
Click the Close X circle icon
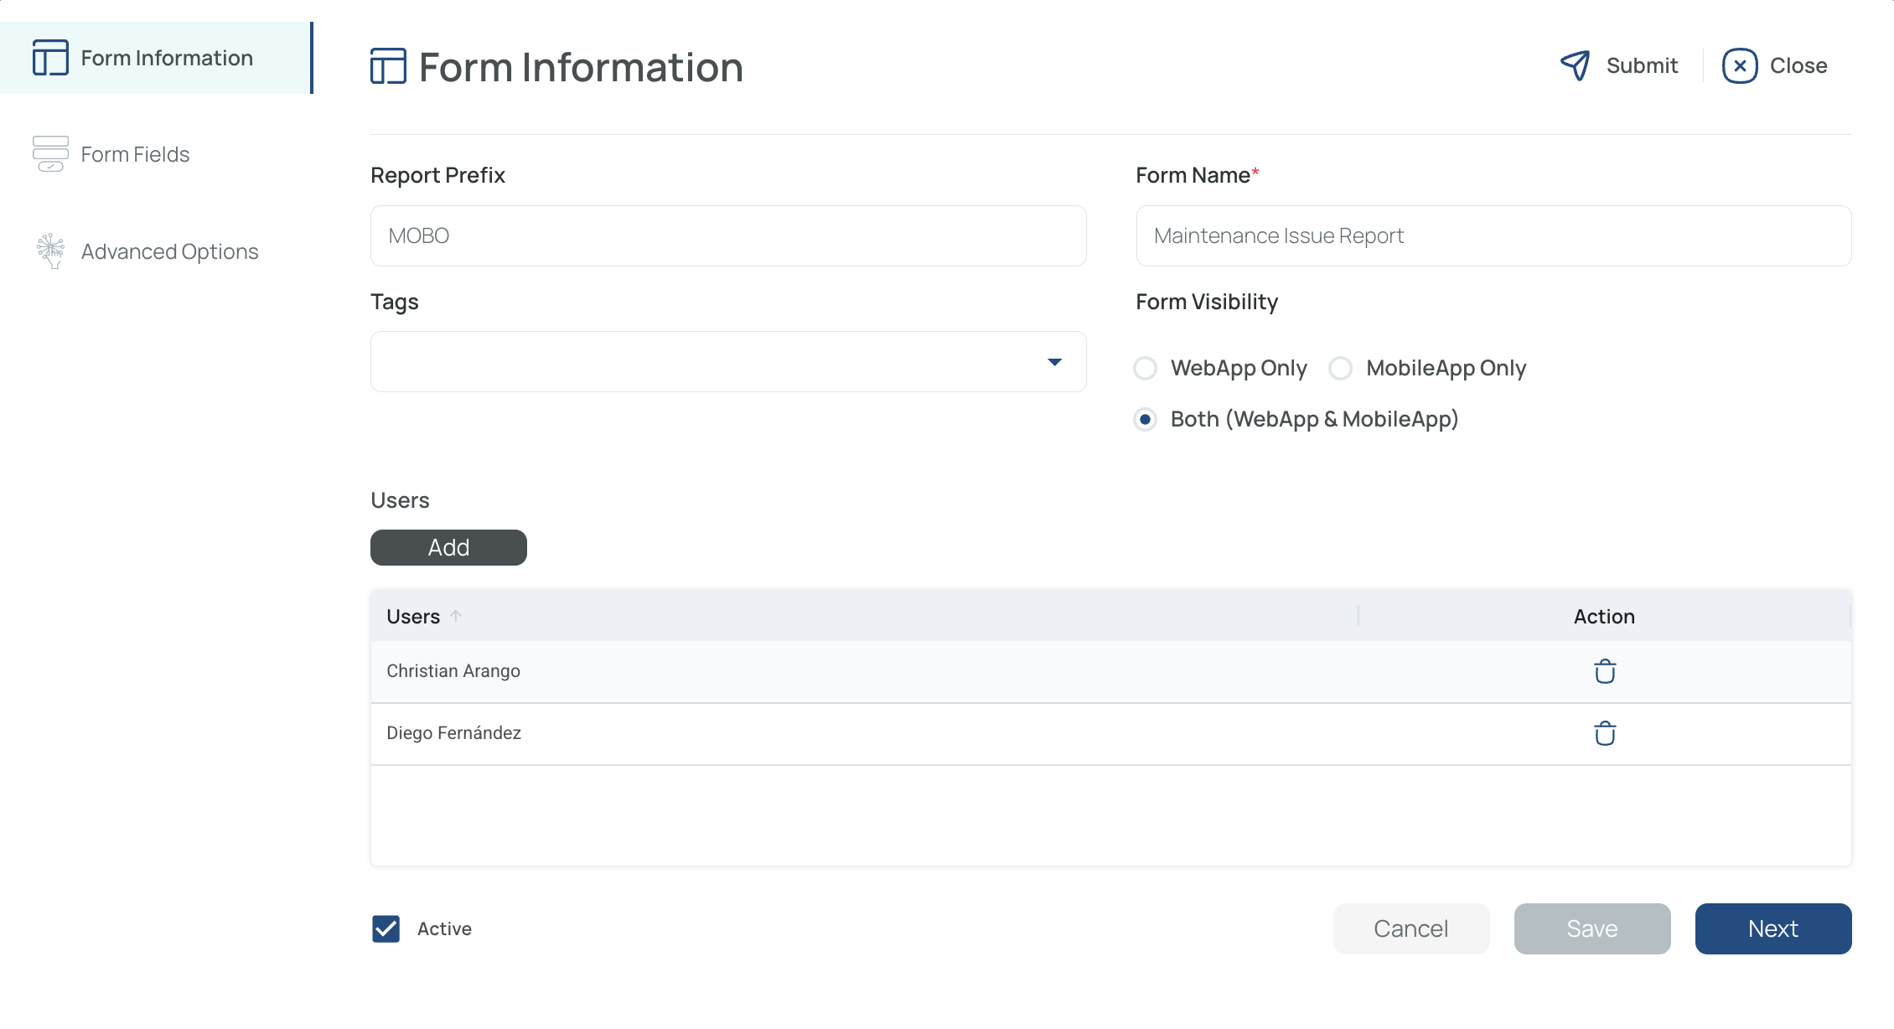(1740, 65)
